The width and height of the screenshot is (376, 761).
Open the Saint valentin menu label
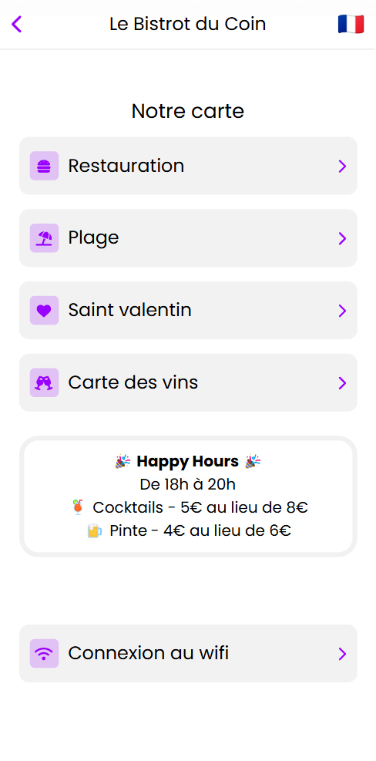pyautogui.click(x=129, y=310)
